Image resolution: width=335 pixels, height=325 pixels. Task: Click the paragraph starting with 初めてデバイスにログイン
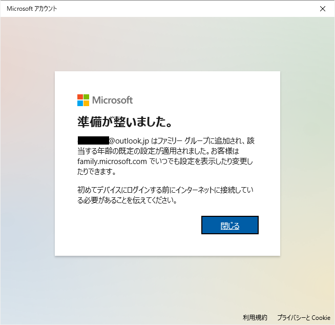[165, 195]
